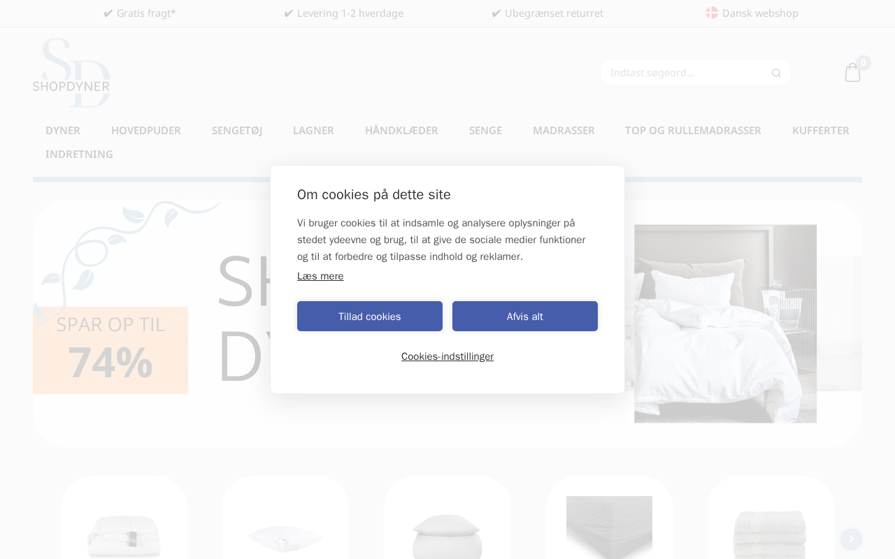The width and height of the screenshot is (895, 559).
Task: Click the bedroom banner image
Action: 725,324
